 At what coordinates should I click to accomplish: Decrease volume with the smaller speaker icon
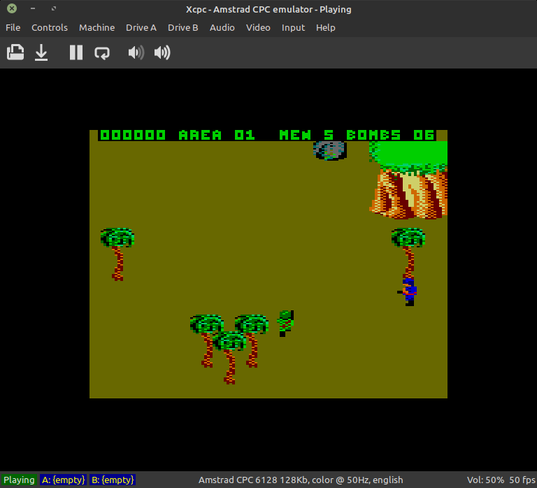(136, 52)
